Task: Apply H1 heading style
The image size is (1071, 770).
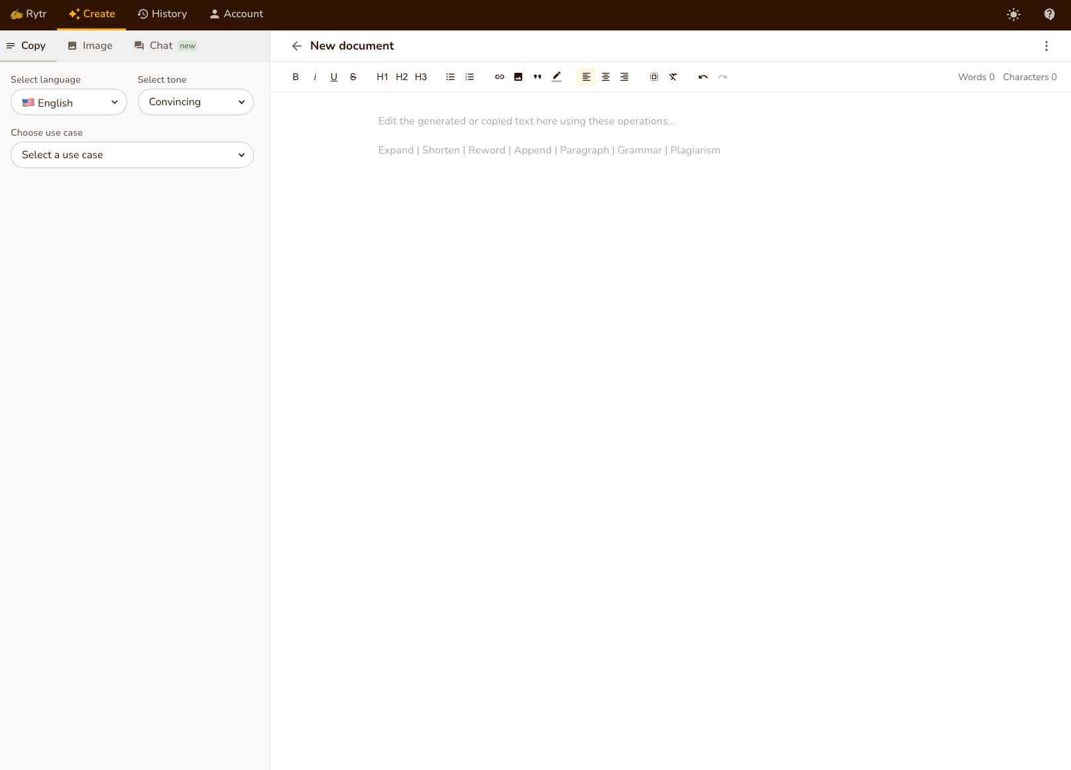Action: point(382,77)
